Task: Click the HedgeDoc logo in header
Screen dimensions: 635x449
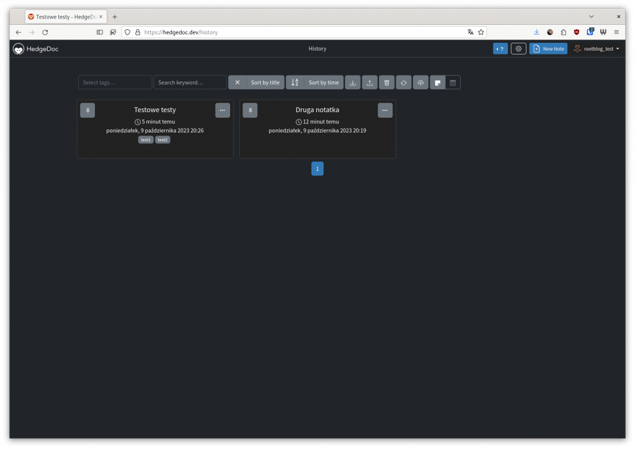Action: 36,49
